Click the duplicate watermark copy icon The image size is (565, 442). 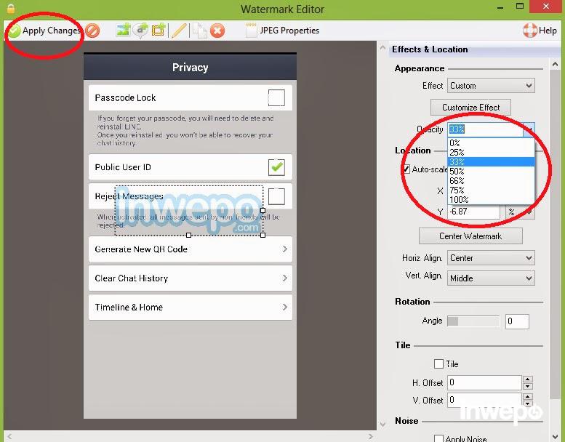tap(200, 31)
